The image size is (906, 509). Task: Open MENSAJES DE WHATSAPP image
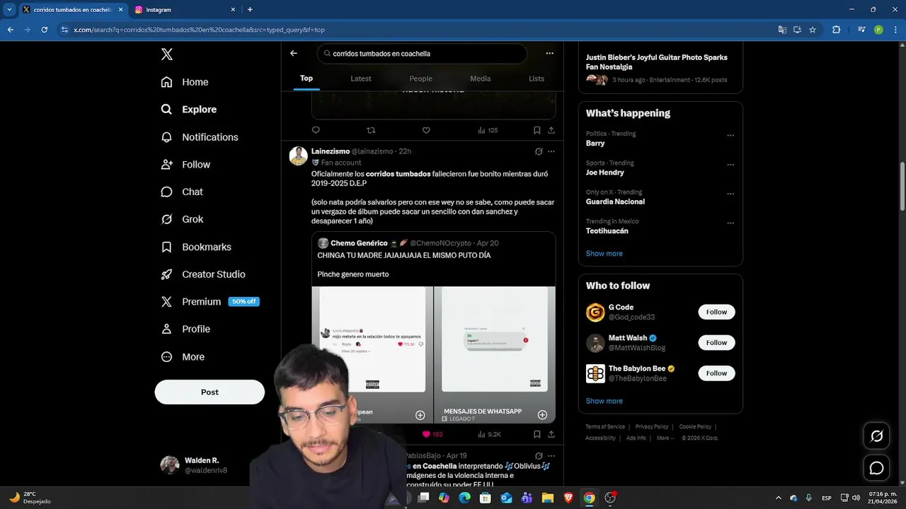[495, 354]
